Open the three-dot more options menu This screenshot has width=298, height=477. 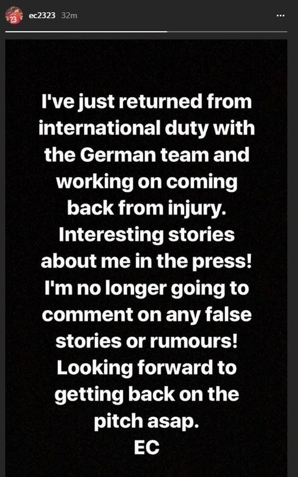coord(280,16)
